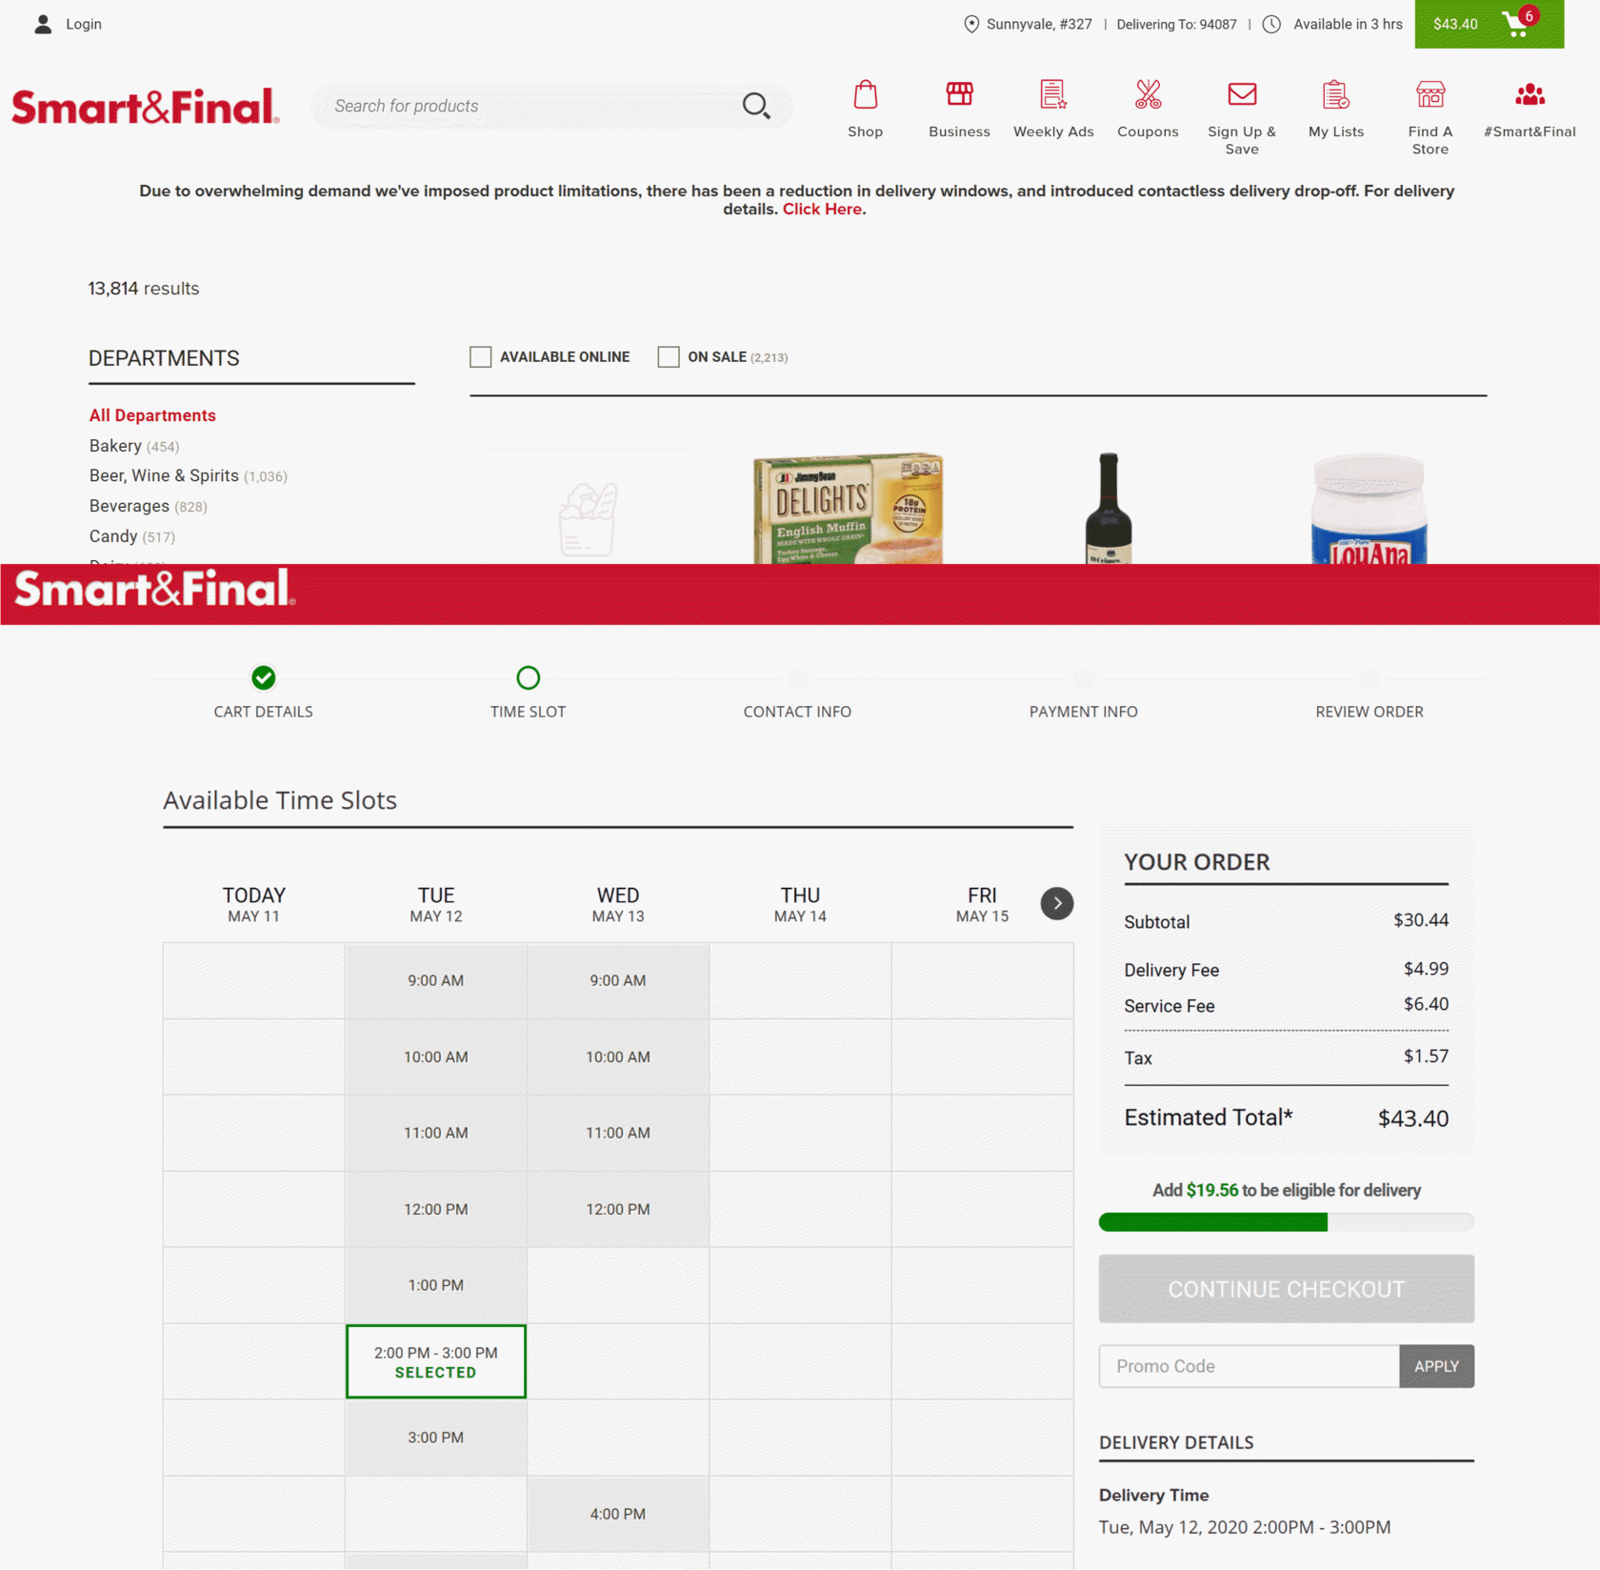Click Delivering To: 94087 text
The image size is (1600, 1570).
(x=1176, y=25)
